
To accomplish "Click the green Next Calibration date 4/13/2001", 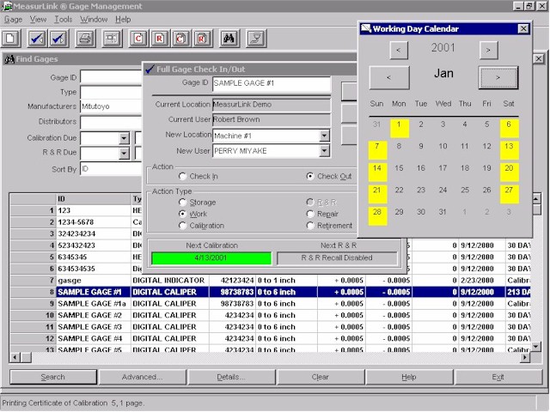I will (x=211, y=257).
